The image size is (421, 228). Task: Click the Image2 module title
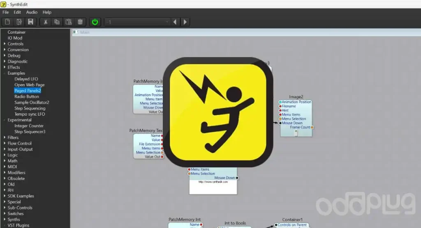[296, 97]
